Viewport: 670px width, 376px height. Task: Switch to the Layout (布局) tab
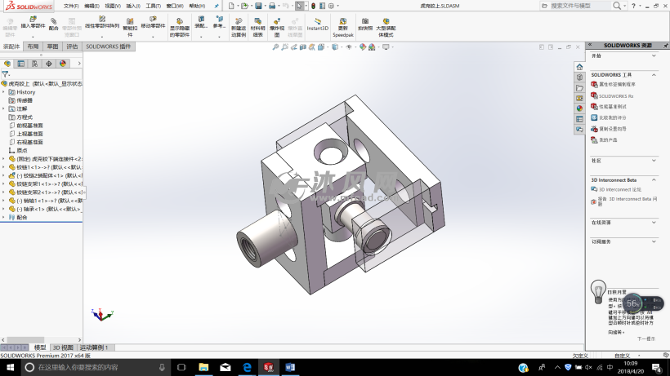(33, 46)
